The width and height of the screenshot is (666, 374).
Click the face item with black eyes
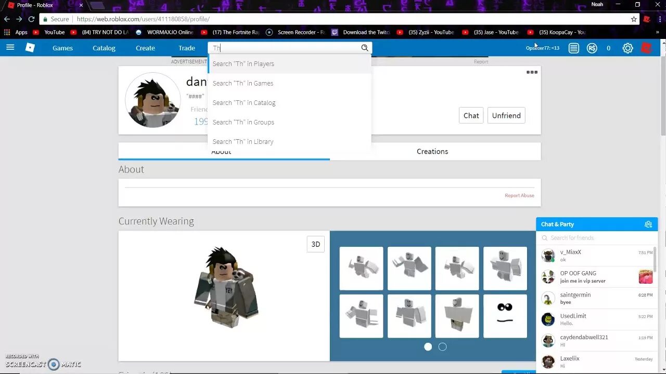(505, 316)
